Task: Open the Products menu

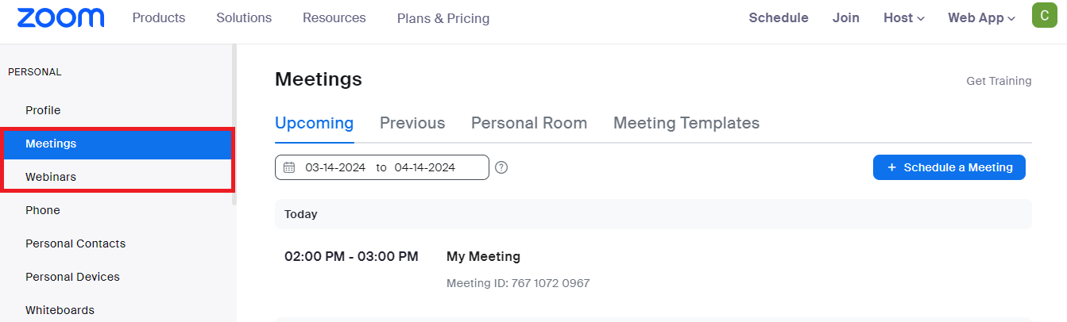Action: coord(159,17)
